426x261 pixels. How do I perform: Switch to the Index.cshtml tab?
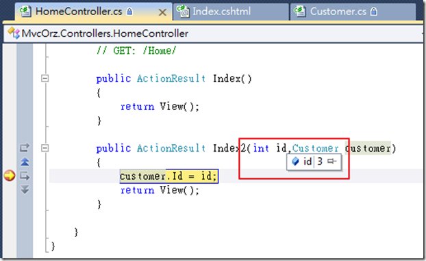coord(230,12)
